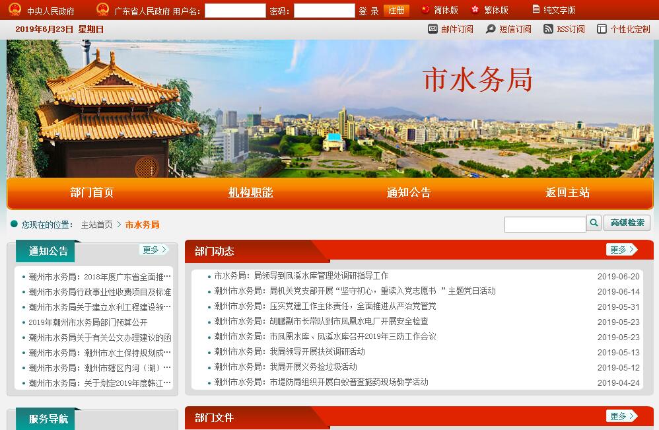Click the Central People's Government emblem
Screen dimensions: 659x430
tap(15, 10)
